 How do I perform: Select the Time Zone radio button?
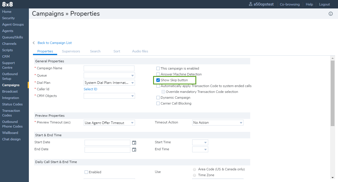coord(194,175)
